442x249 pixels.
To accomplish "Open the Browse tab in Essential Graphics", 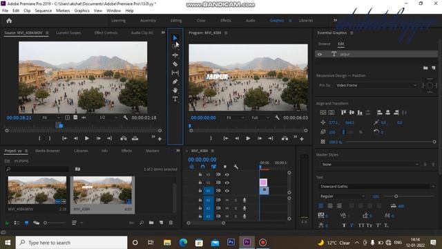I will [x=324, y=44].
